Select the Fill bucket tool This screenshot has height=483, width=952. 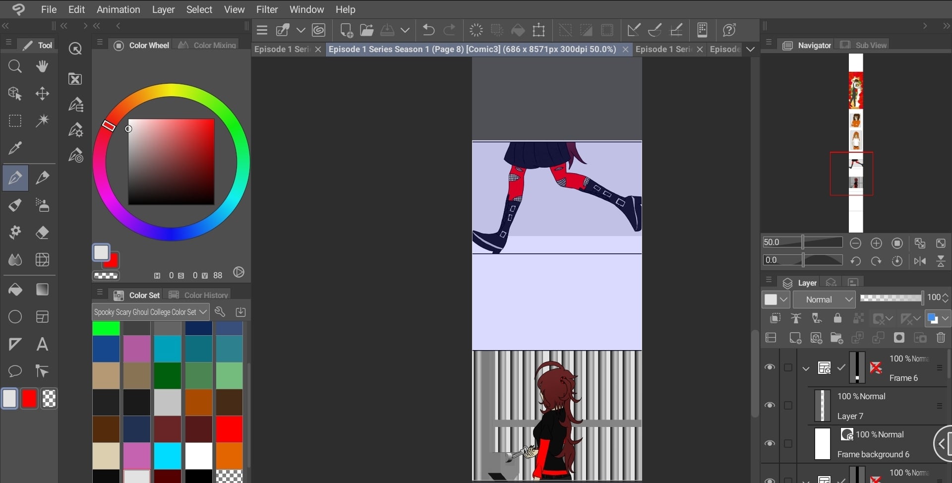tap(15, 290)
